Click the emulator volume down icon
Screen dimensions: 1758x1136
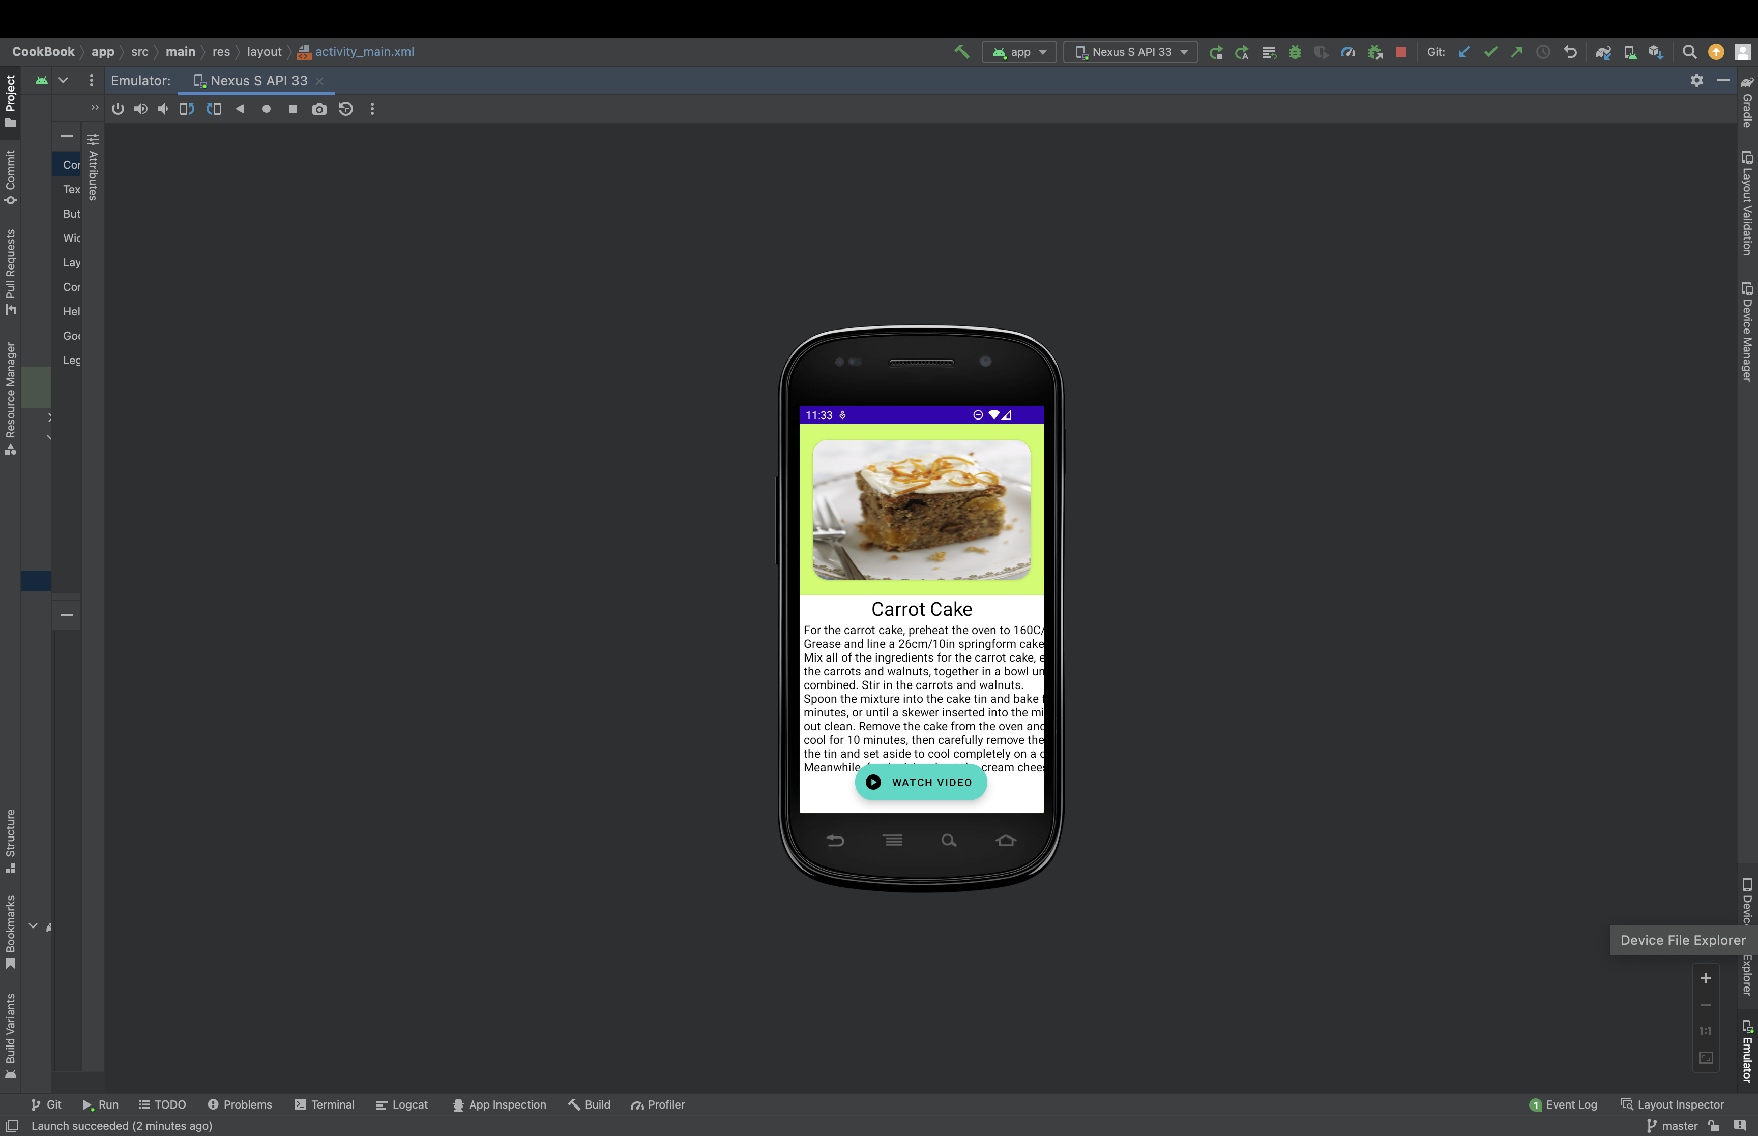(163, 109)
